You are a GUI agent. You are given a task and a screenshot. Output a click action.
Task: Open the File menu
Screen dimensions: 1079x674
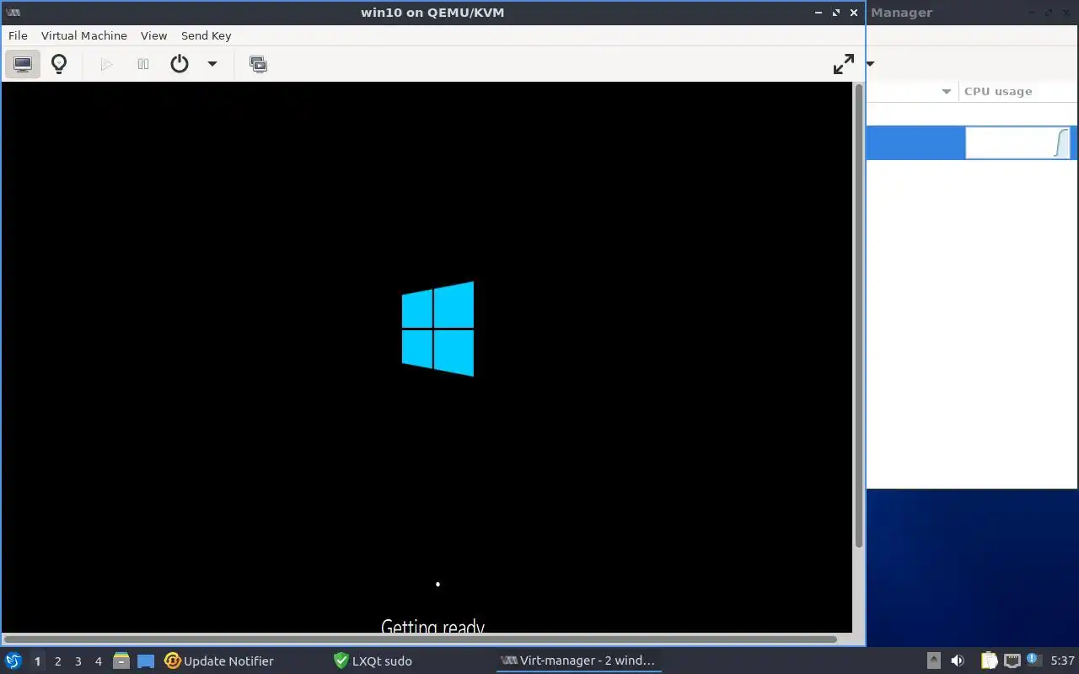(18, 35)
